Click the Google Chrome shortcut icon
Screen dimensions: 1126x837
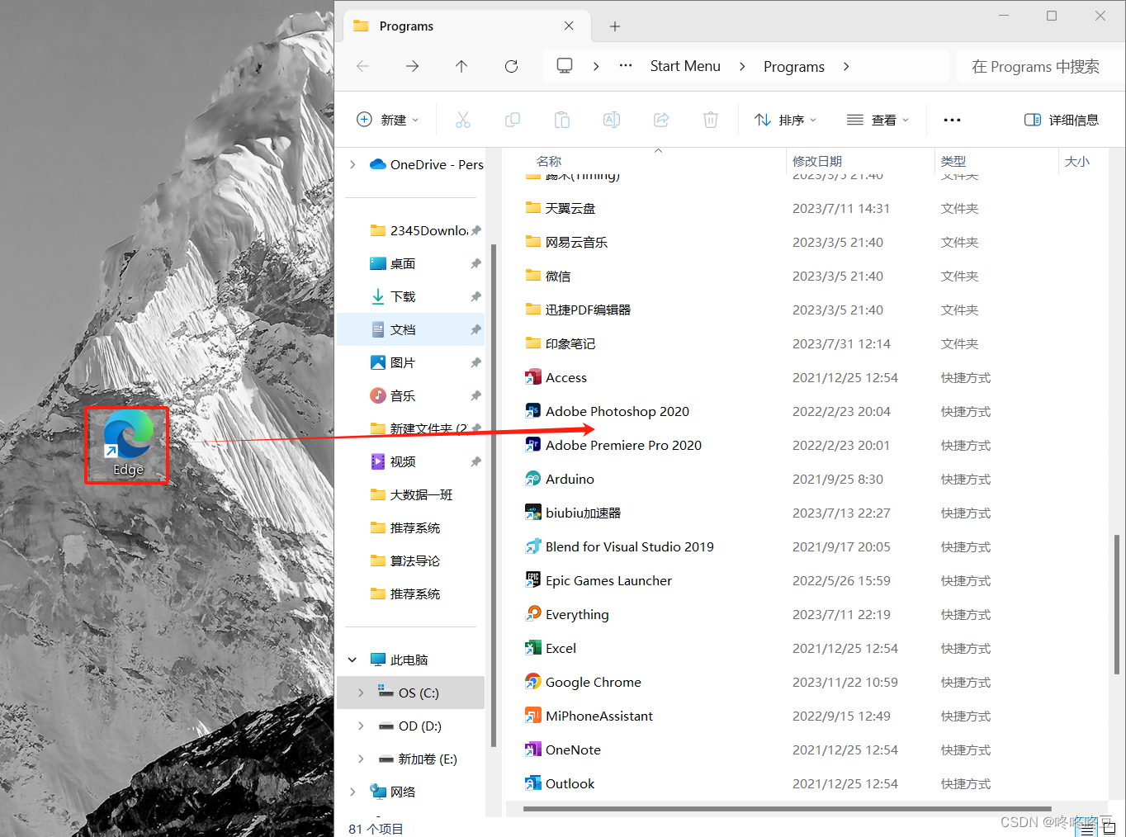533,682
